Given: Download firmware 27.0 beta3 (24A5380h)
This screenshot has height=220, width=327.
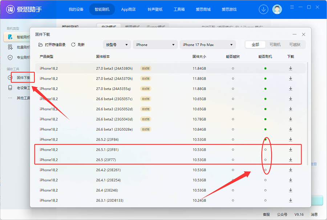Looking at the screenshot, I should pos(291,68).
